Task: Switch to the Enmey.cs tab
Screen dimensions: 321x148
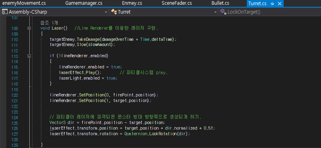Action: click(132, 3)
